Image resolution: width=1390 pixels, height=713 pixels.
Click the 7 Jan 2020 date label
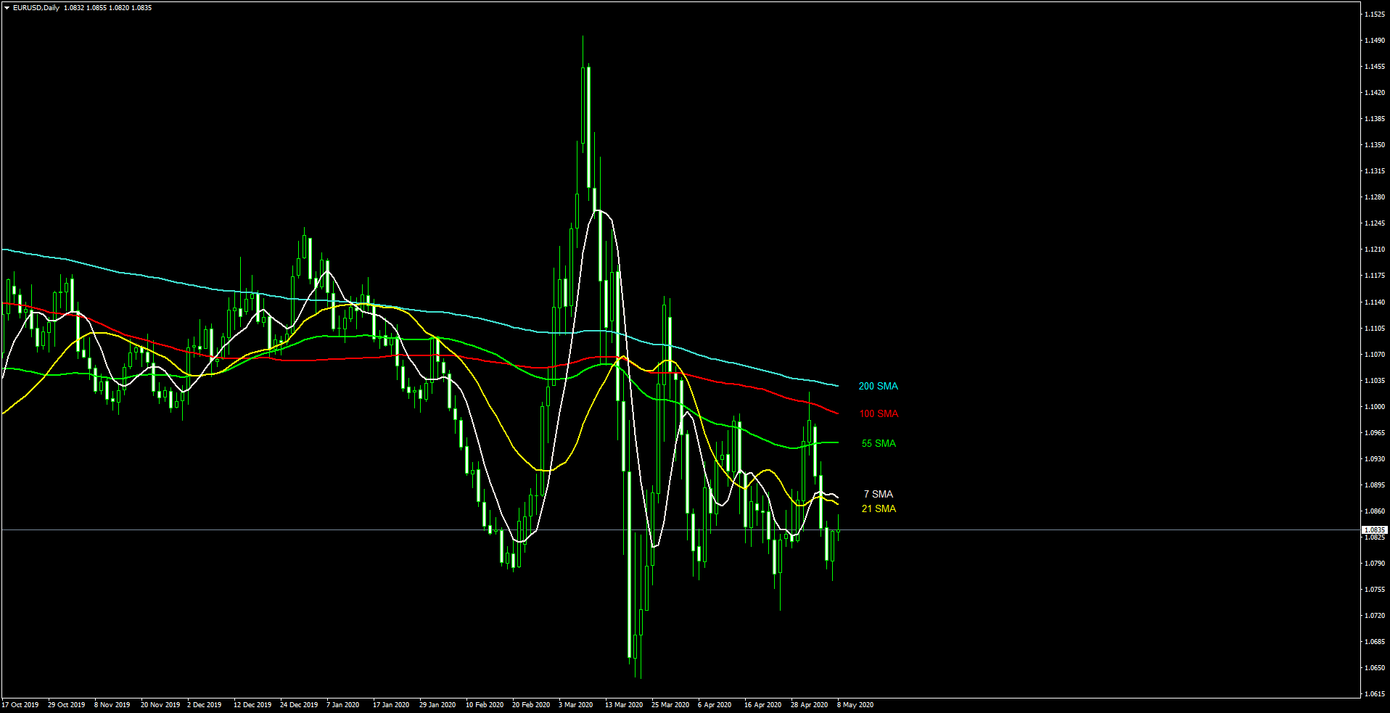[342, 705]
